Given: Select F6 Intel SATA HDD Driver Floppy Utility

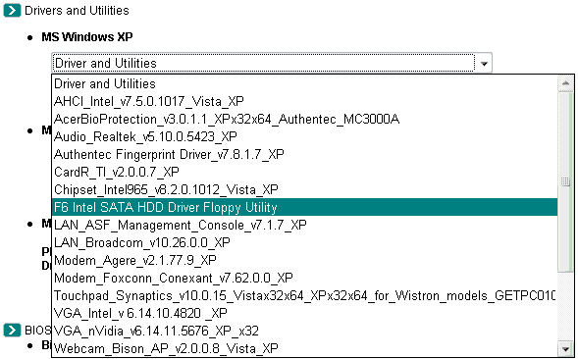Looking at the screenshot, I should click(304, 207).
